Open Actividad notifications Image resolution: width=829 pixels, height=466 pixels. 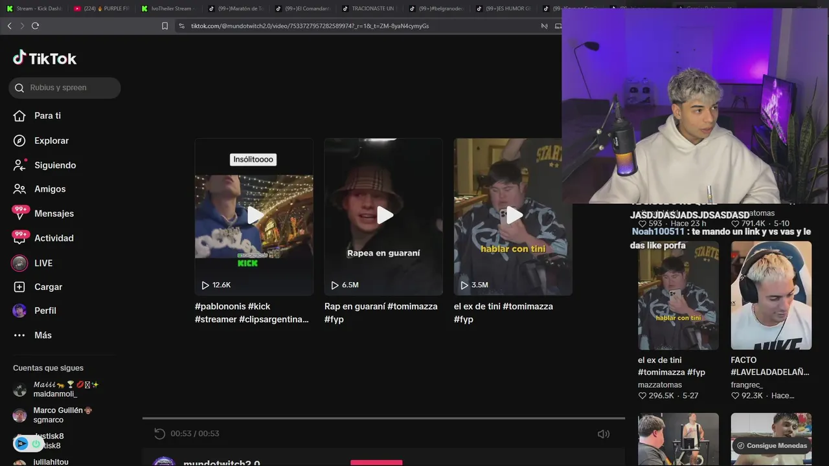click(x=54, y=238)
